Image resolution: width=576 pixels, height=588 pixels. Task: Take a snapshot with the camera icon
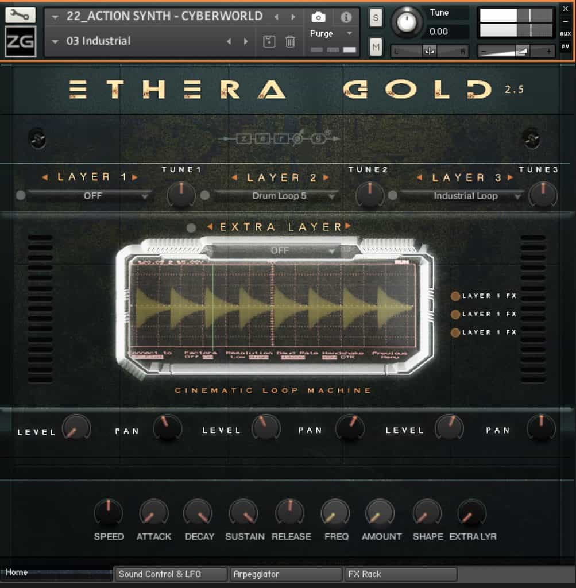(318, 17)
